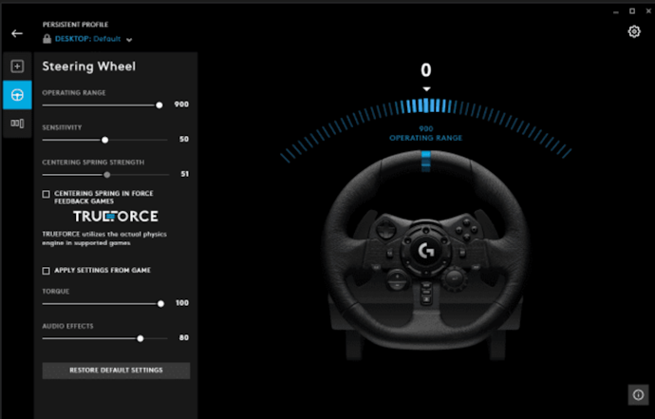Screen dimensions: 655x419
Task: Click the info icon button
Action: coord(638,394)
